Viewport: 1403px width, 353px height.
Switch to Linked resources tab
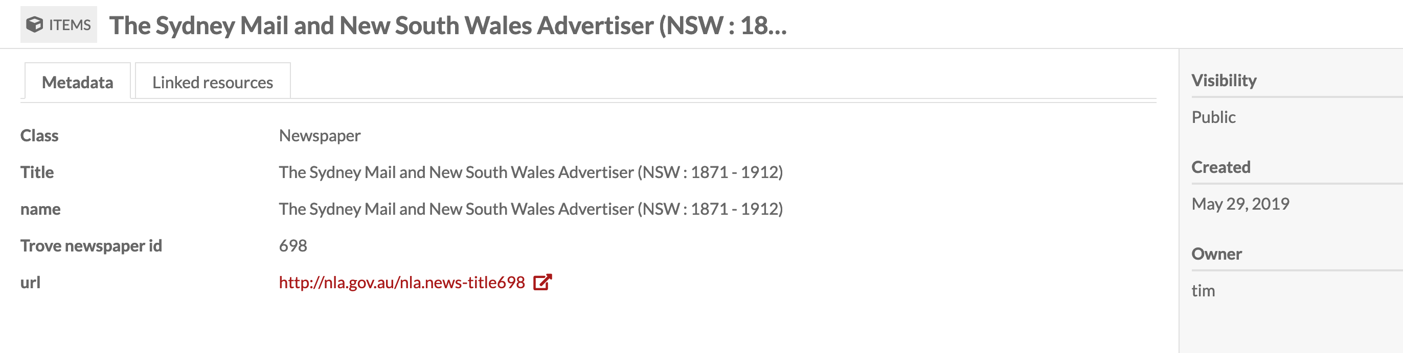tap(212, 82)
